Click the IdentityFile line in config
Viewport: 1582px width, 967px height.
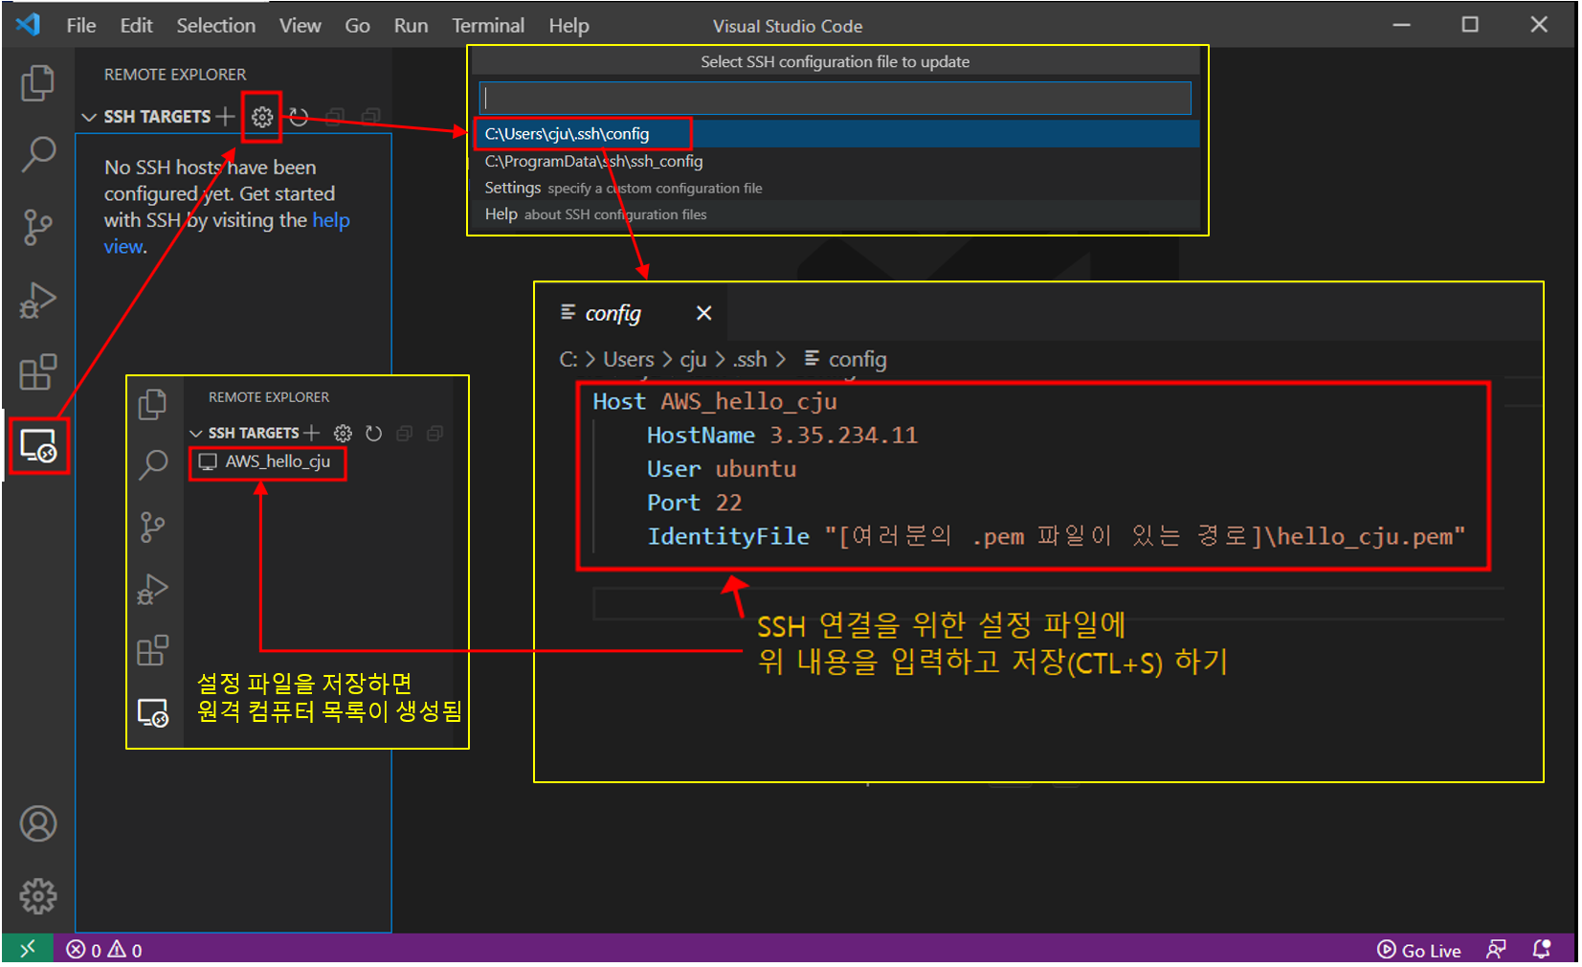[x=1056, y=536]
